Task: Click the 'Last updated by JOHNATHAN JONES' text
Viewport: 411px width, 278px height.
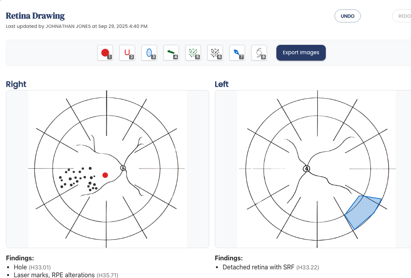Action: pos(77,26)
